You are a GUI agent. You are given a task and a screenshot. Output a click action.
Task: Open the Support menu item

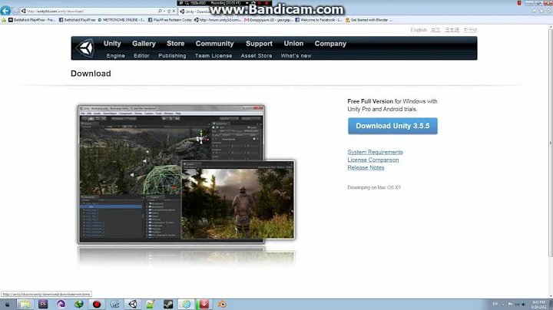coord(260,44)
